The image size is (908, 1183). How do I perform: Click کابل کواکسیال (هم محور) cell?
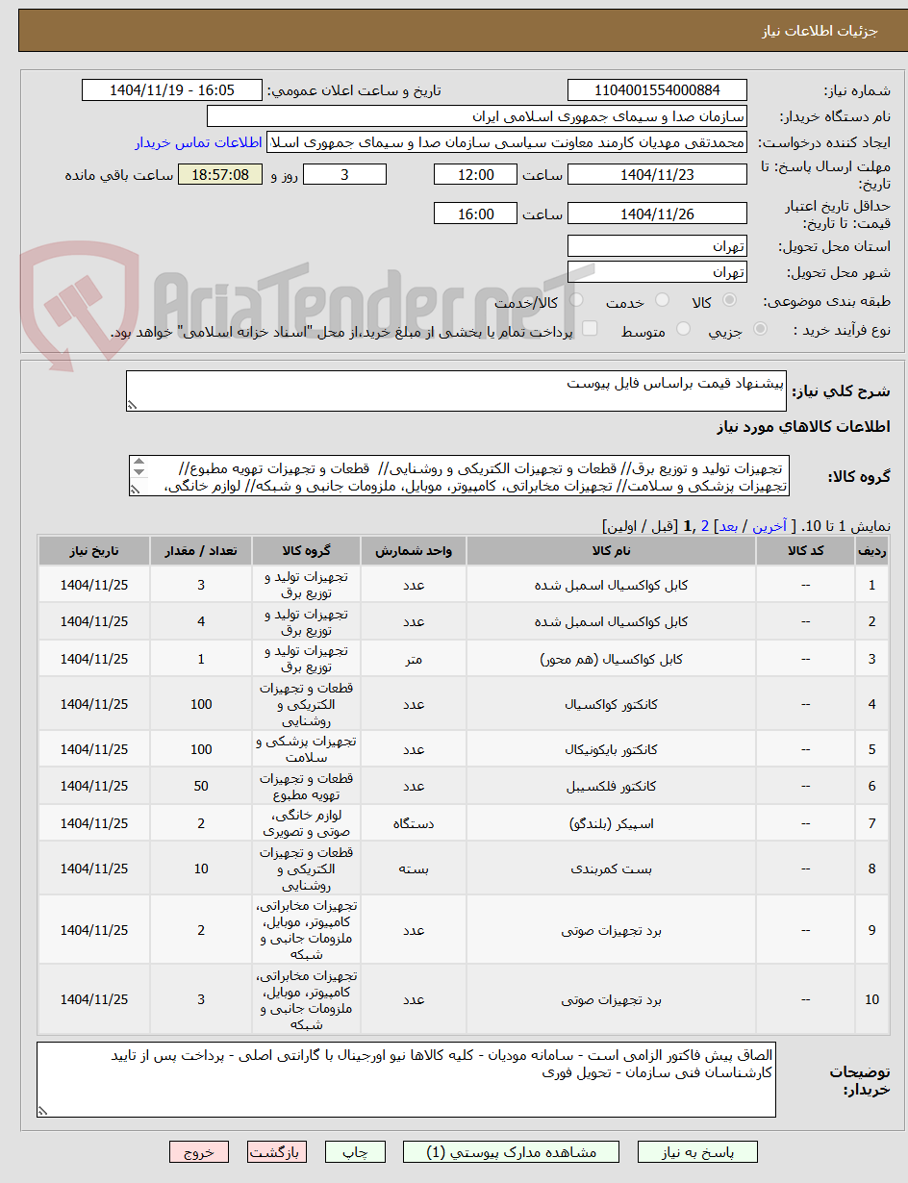[x=611, y=659]
